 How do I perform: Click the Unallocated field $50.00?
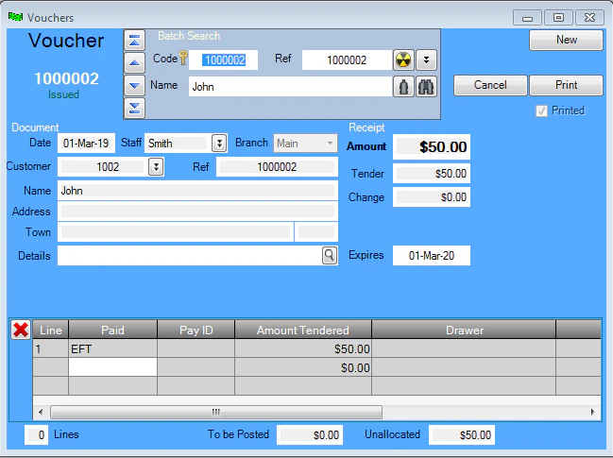[x=462, y=435]
